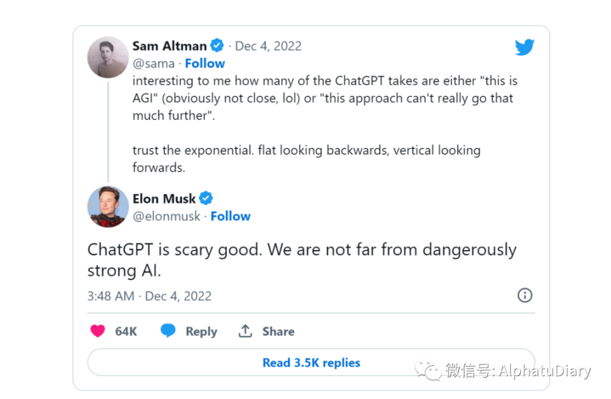The height and width of the screenshot is (399, 611).
Task: Expand the thread via Read 3.5K replies
Action: (311, 363)
